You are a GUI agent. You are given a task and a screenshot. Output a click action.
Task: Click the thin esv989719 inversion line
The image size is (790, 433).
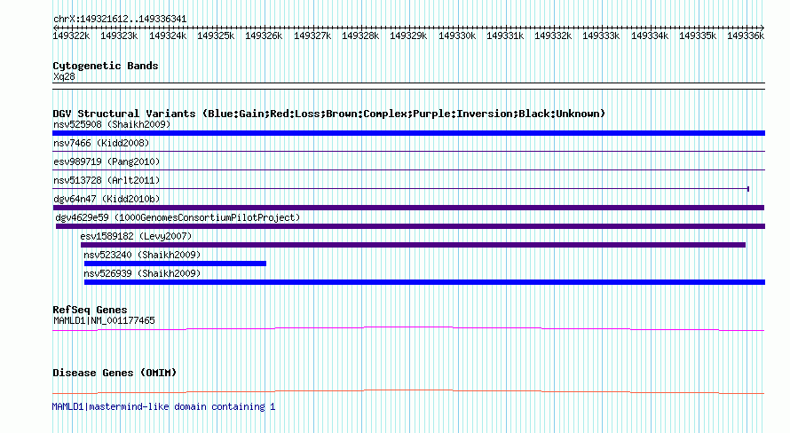(408, 169)
